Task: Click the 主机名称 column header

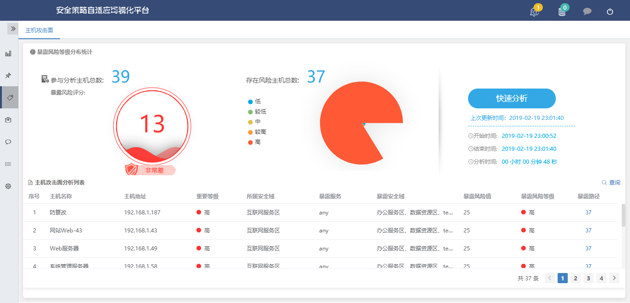Action: [61, 196]
